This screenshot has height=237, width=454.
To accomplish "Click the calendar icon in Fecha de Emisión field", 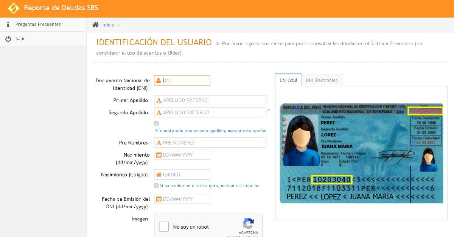I will (159, 199).
